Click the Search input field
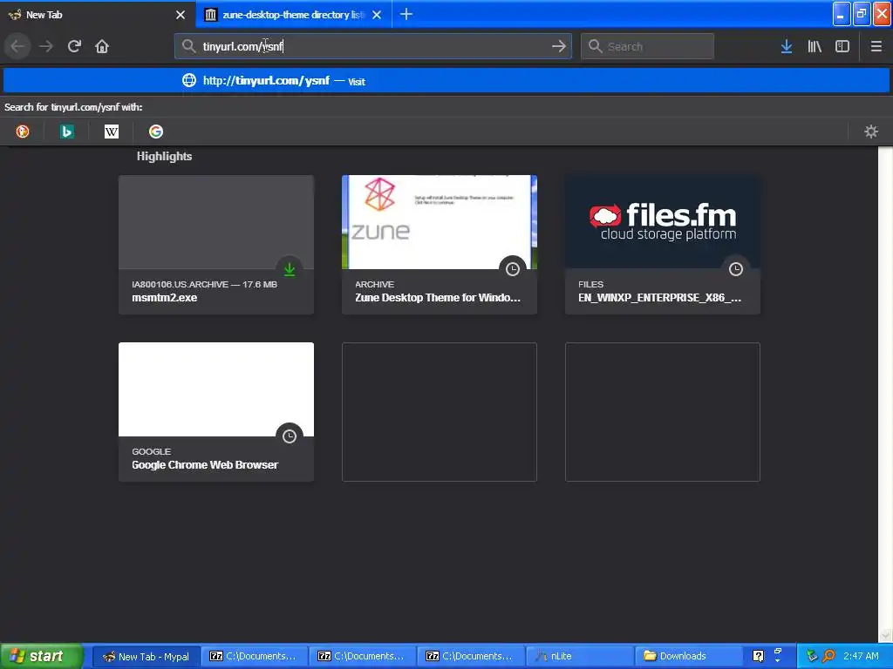The image size is (893, 669). coord(647,46)
